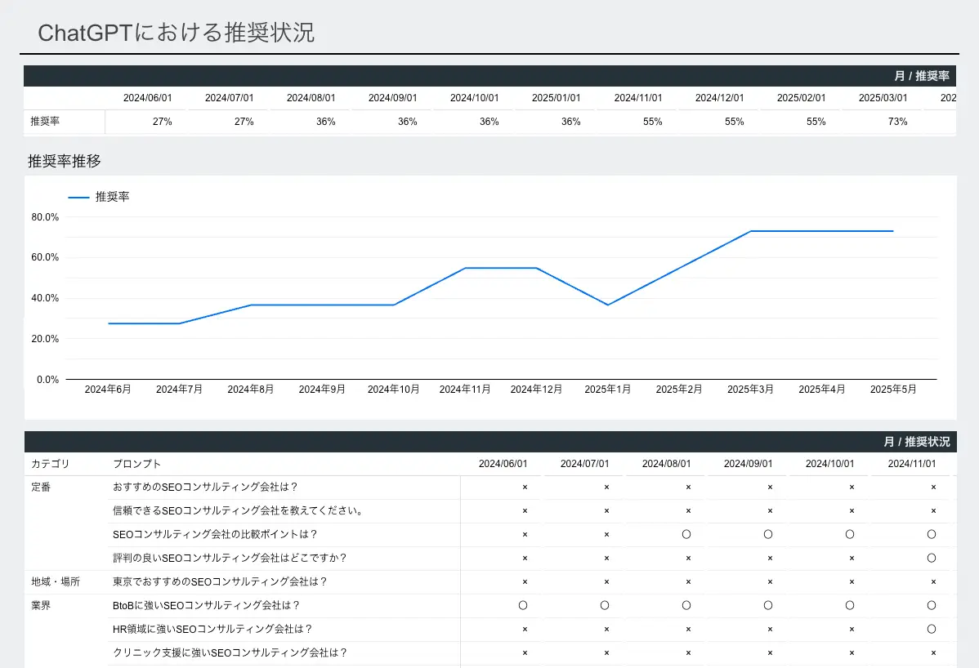Select prompt SEOコンサルティング会社の比較ポイントは？

216,535
